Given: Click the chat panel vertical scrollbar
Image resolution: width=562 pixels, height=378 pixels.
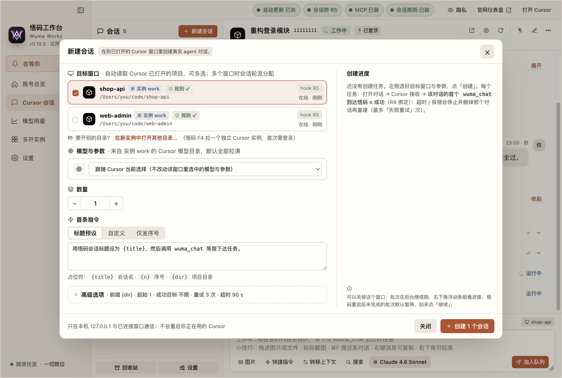Looking at the screenshot, I should pyautogui.click(x=558, y=206).
